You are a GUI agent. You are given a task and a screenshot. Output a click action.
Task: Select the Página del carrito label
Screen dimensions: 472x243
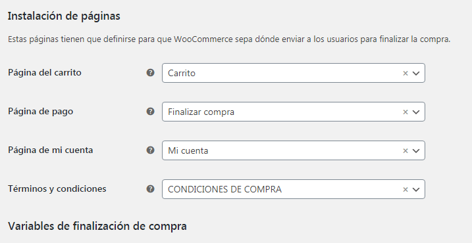pyautogui.click(x=45, y=73)
